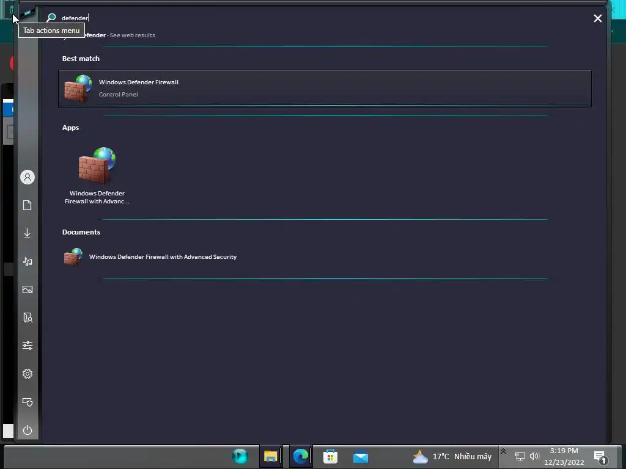Open the sliders control panel sidebar icon
Image resolution: width=626 pixels, height=469 pixels.
[x=28, y=346]
